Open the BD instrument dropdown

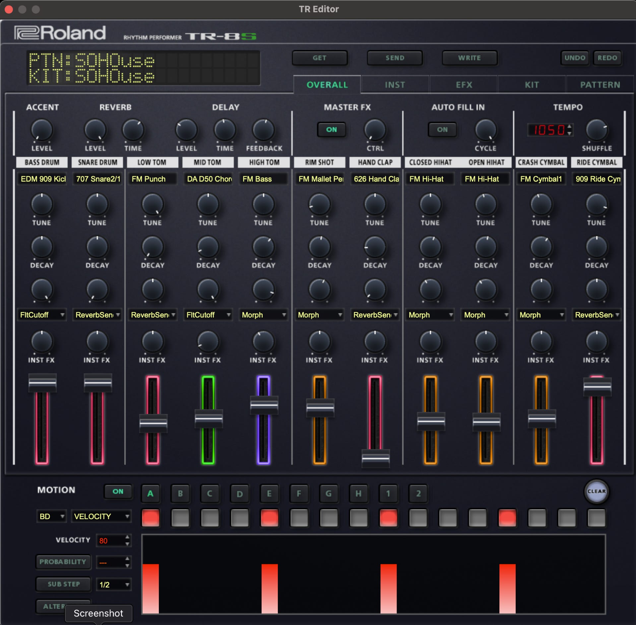pyautogui.click(x=51, y=516)
